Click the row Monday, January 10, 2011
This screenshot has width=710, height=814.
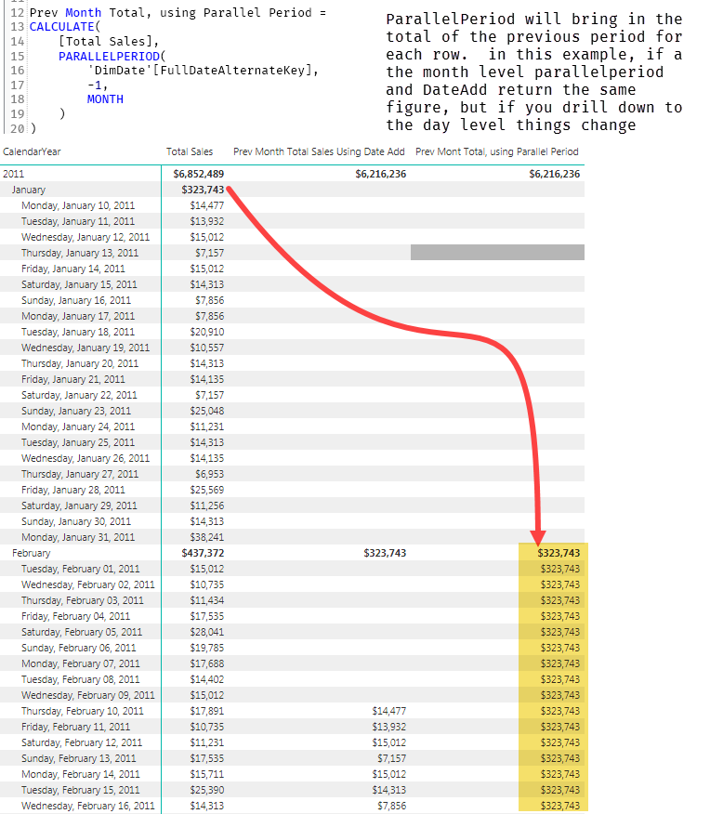tap(292, 205)
